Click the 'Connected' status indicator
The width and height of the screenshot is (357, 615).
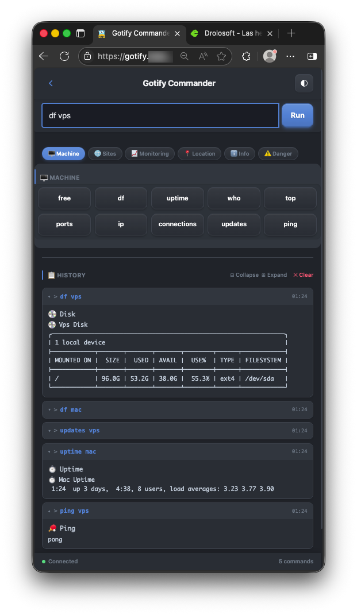coord(60,561)
